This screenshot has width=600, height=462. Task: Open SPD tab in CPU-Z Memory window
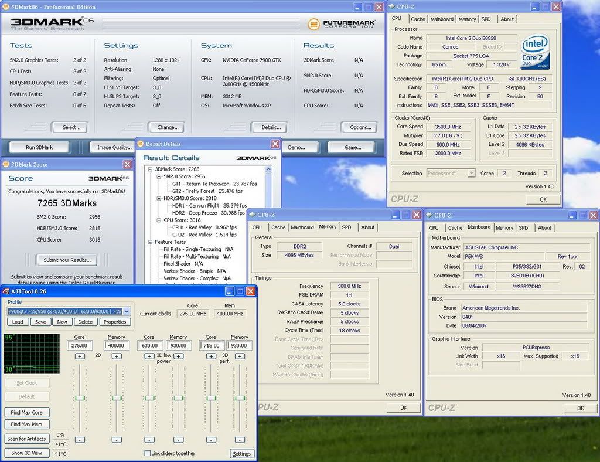point(347,227)
